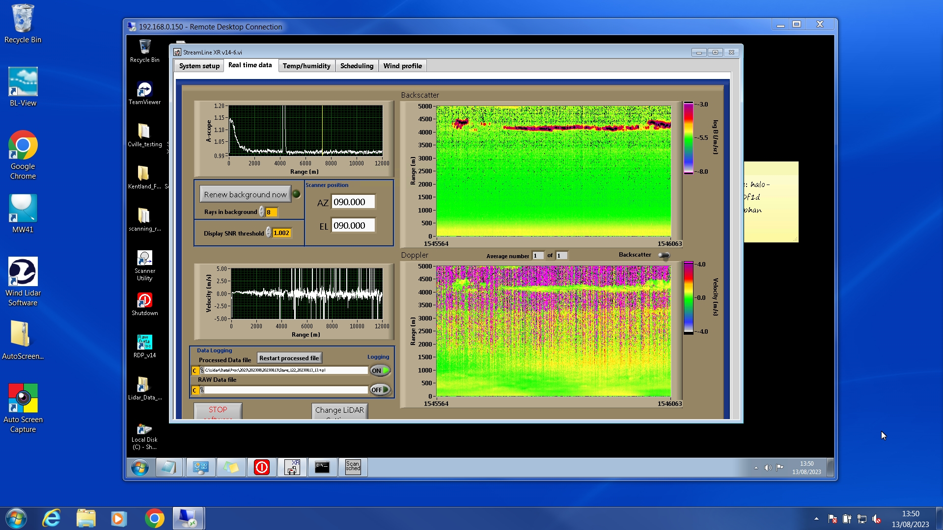
Task: Open the Scanner Utility desktop shortcut
Action: pos(144,259)
